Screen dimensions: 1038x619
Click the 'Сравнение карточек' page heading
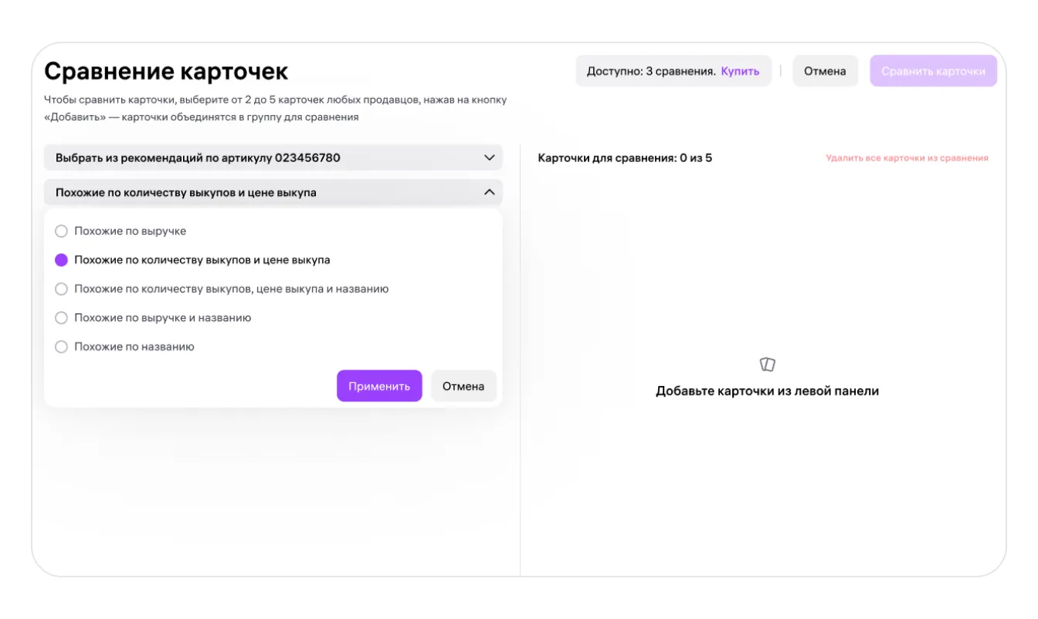(x=166, y=71)
